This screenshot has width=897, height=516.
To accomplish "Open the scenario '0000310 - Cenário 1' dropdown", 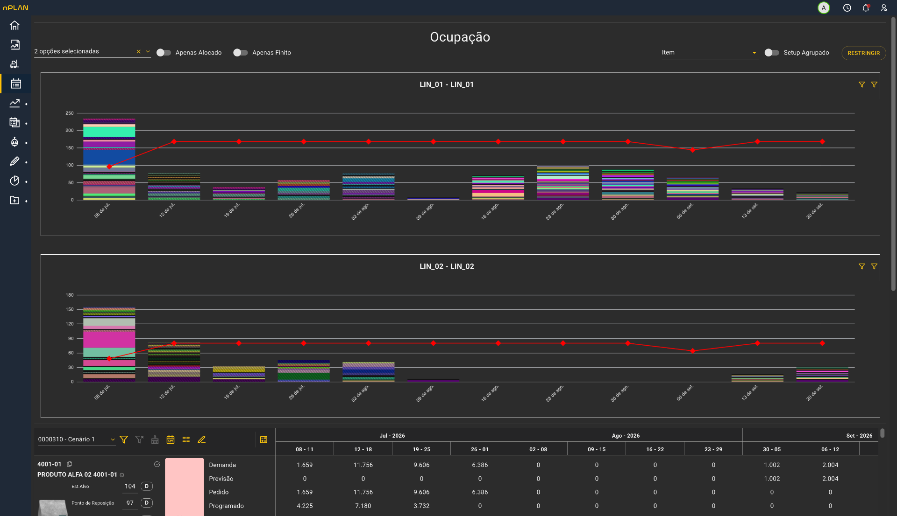I will point(77,439).
